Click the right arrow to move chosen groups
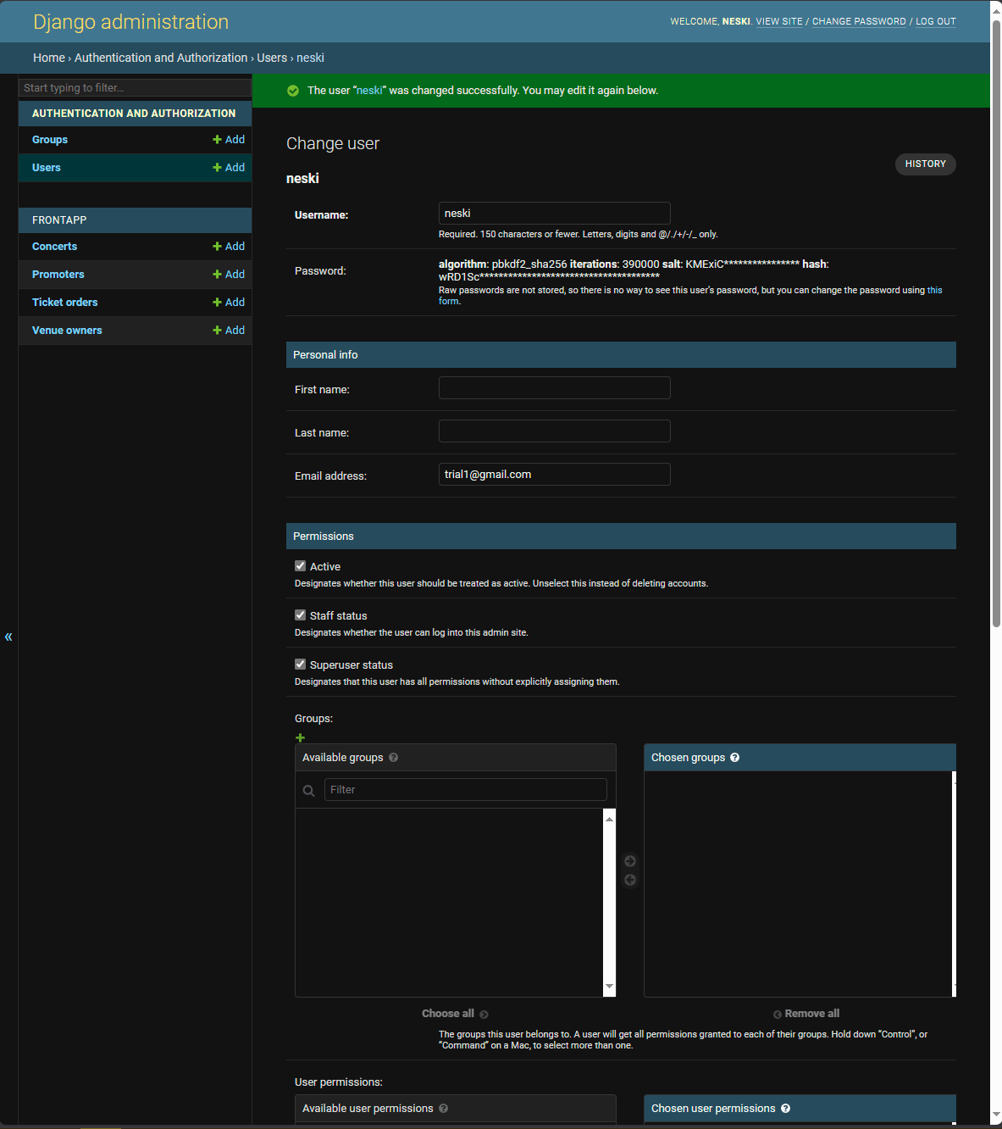This screenshot has height=1129, width=1002. click(x=629, y=860)
